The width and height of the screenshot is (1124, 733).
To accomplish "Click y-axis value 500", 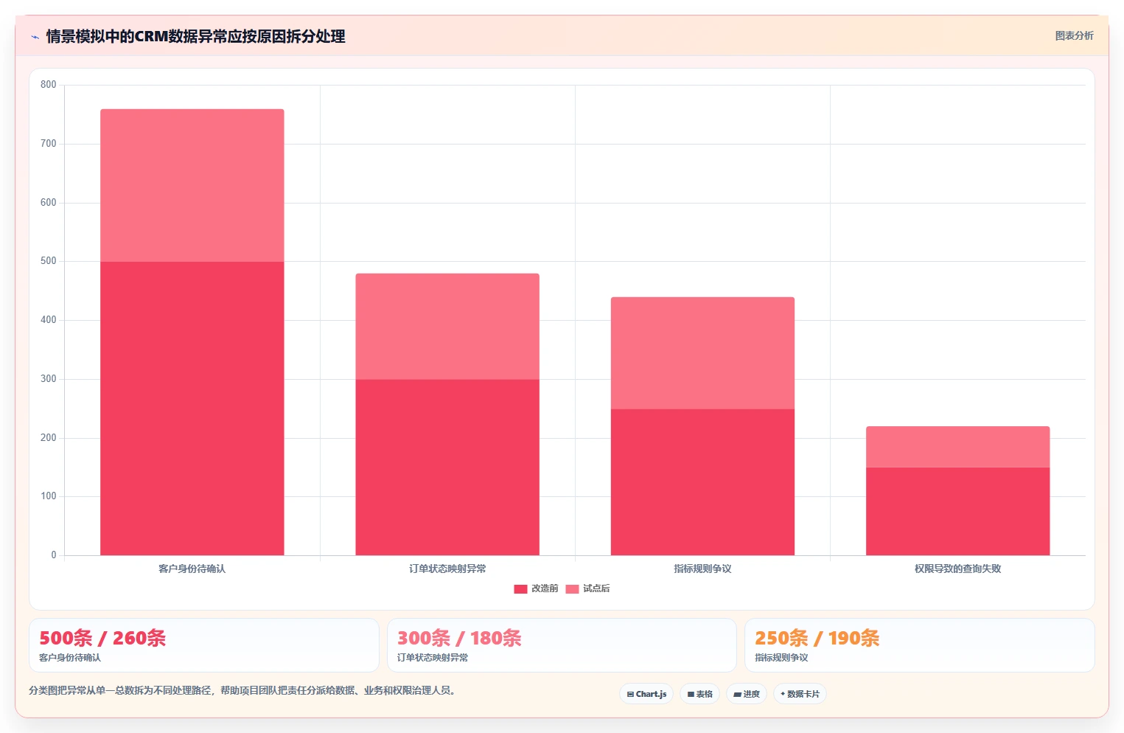I will pyautogui.click(x=49, y=261).
